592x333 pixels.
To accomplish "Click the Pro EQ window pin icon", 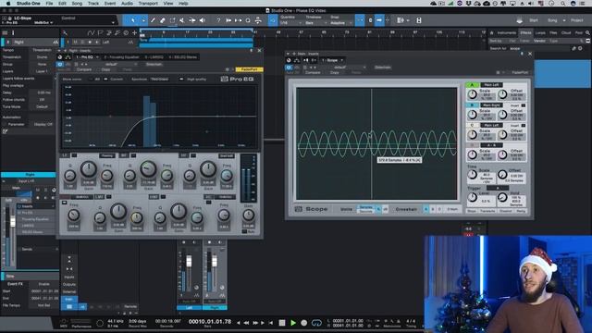I will pyautogui.click(x=252, y=50).
